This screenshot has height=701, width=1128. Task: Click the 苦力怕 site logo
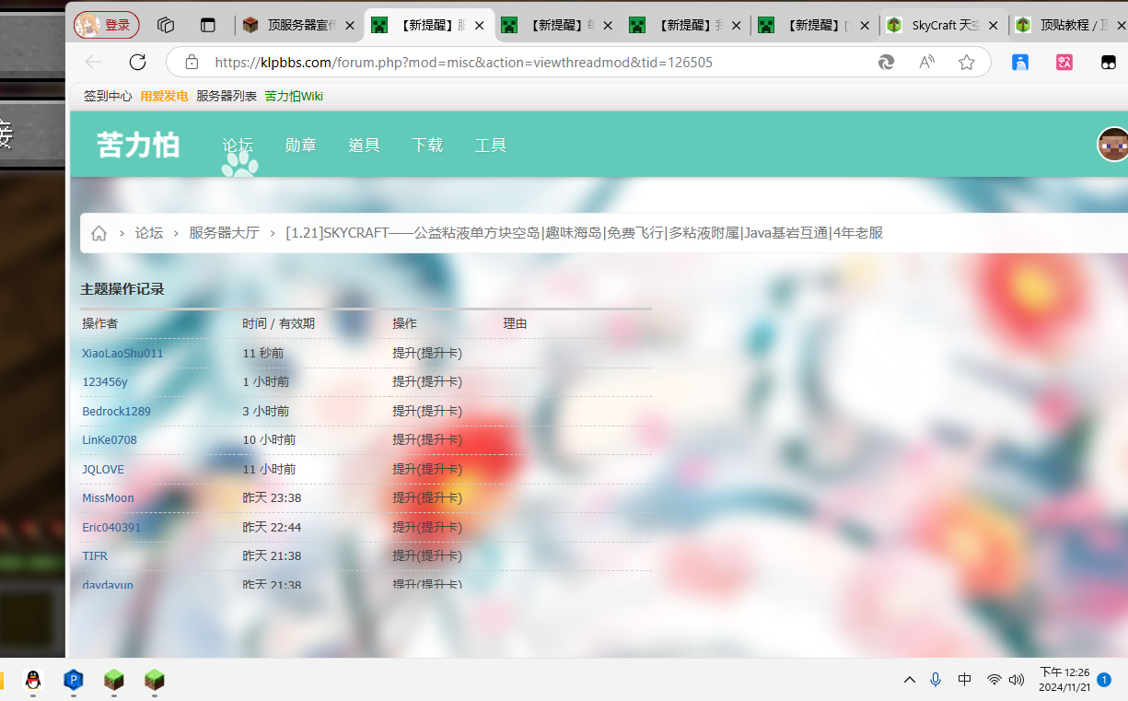(x=138, y=145)
